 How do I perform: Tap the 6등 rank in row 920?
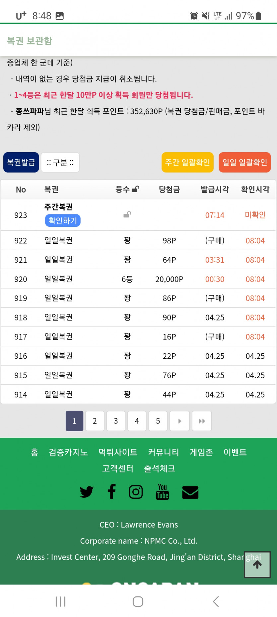tap(127, 279)
